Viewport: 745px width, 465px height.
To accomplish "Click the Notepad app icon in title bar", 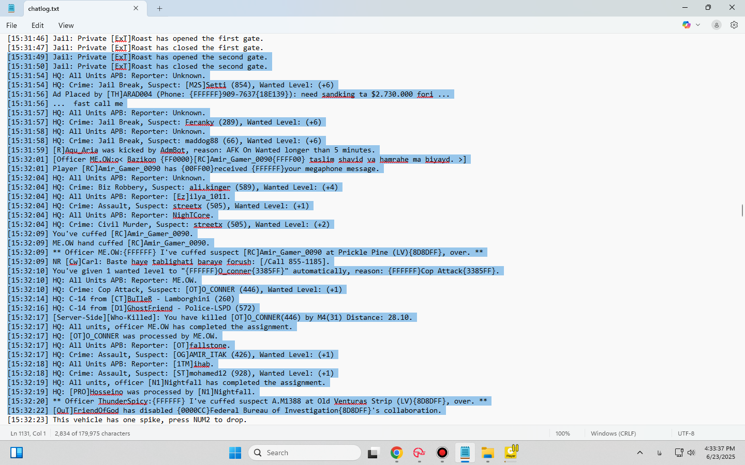I will coord(11,8).
